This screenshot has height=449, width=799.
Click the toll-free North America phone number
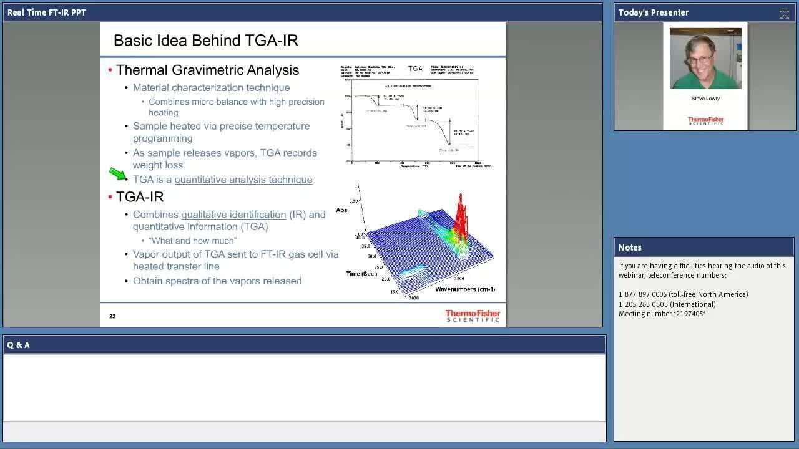point(683,294)
